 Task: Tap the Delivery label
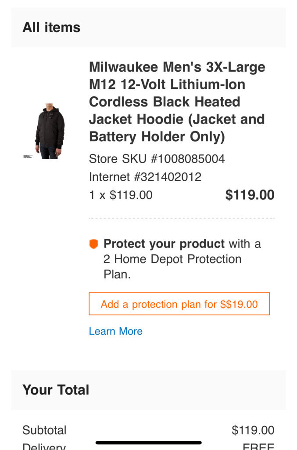tap(44, 446)
